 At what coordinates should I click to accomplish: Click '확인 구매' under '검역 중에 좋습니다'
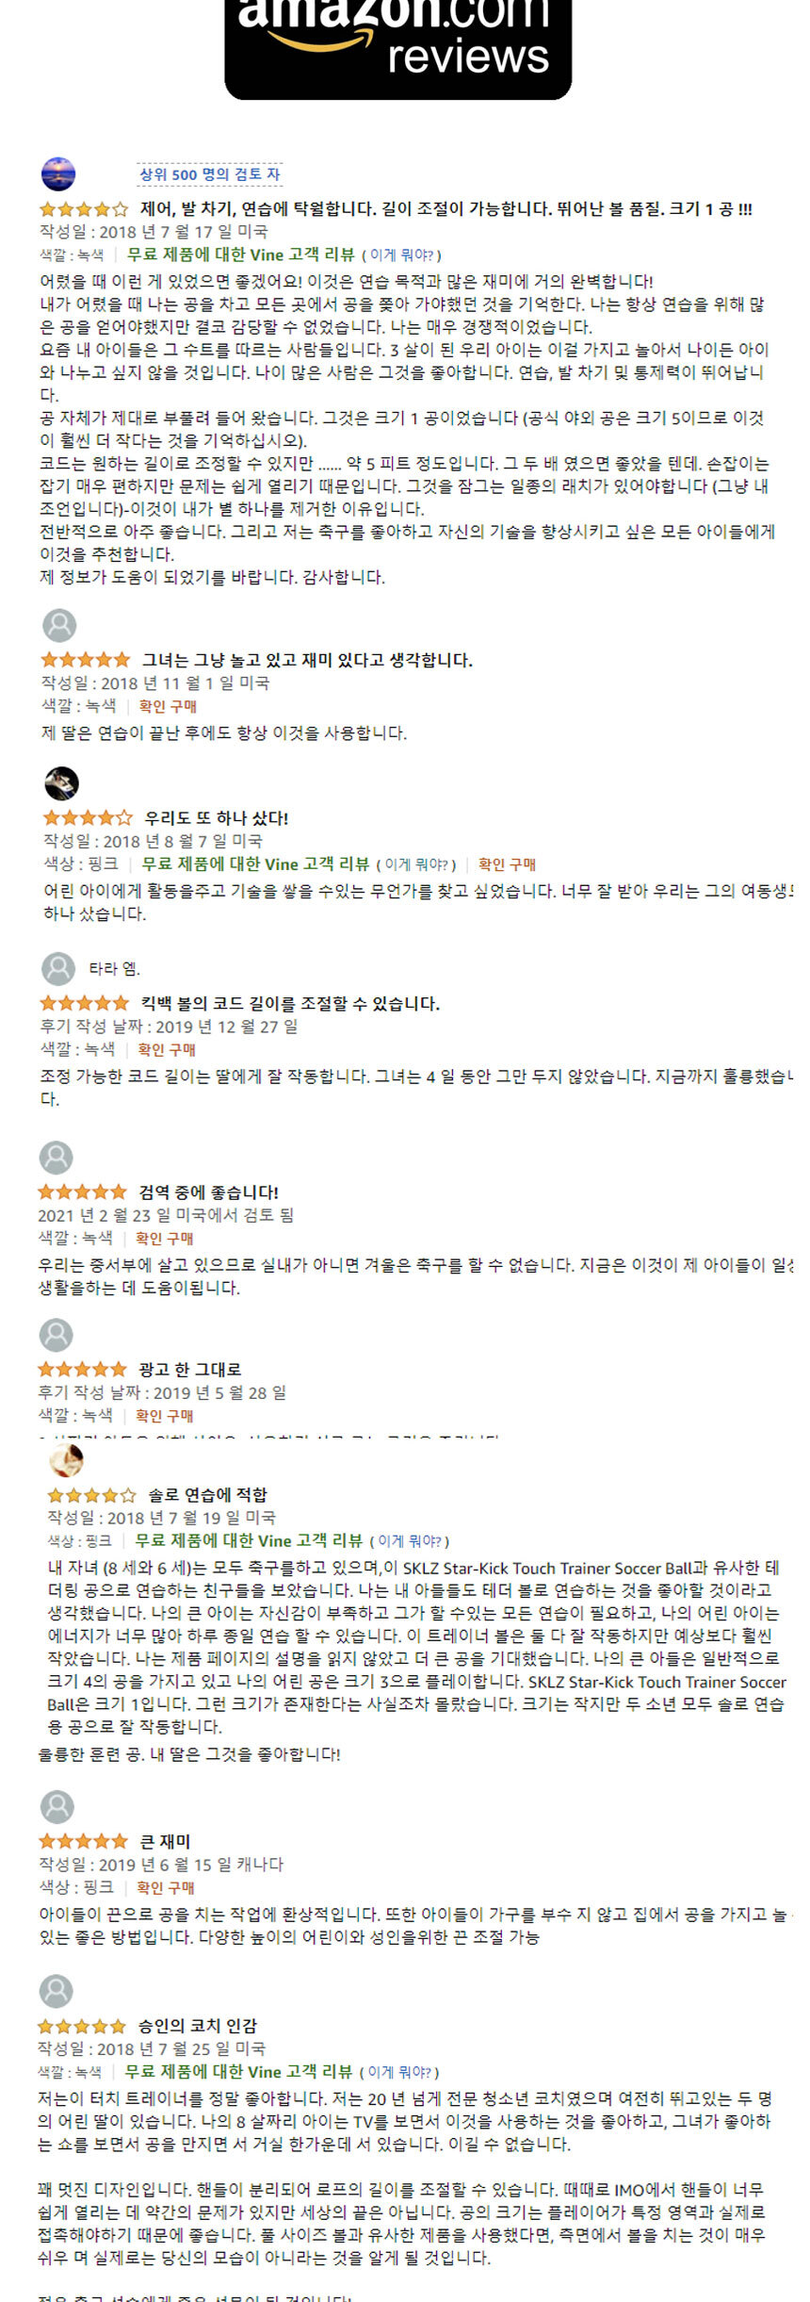coord(164,1239)
